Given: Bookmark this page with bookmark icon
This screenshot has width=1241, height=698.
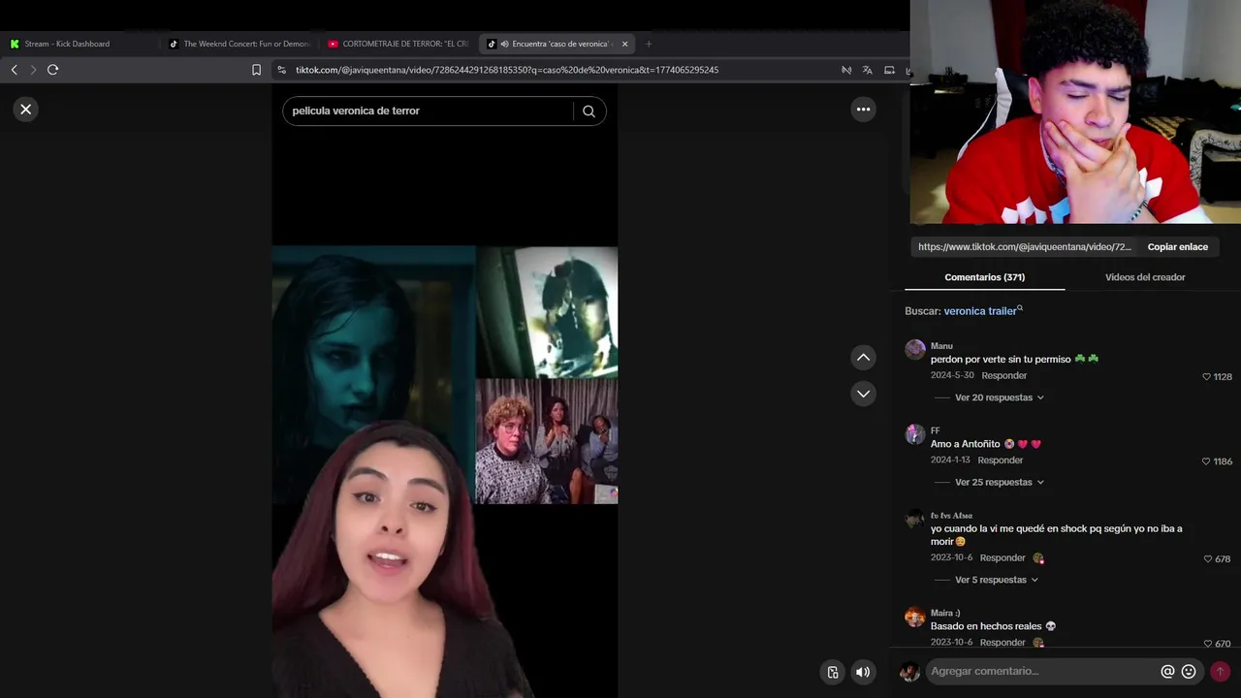Looking at the screenshot, I should coord(256,70).
